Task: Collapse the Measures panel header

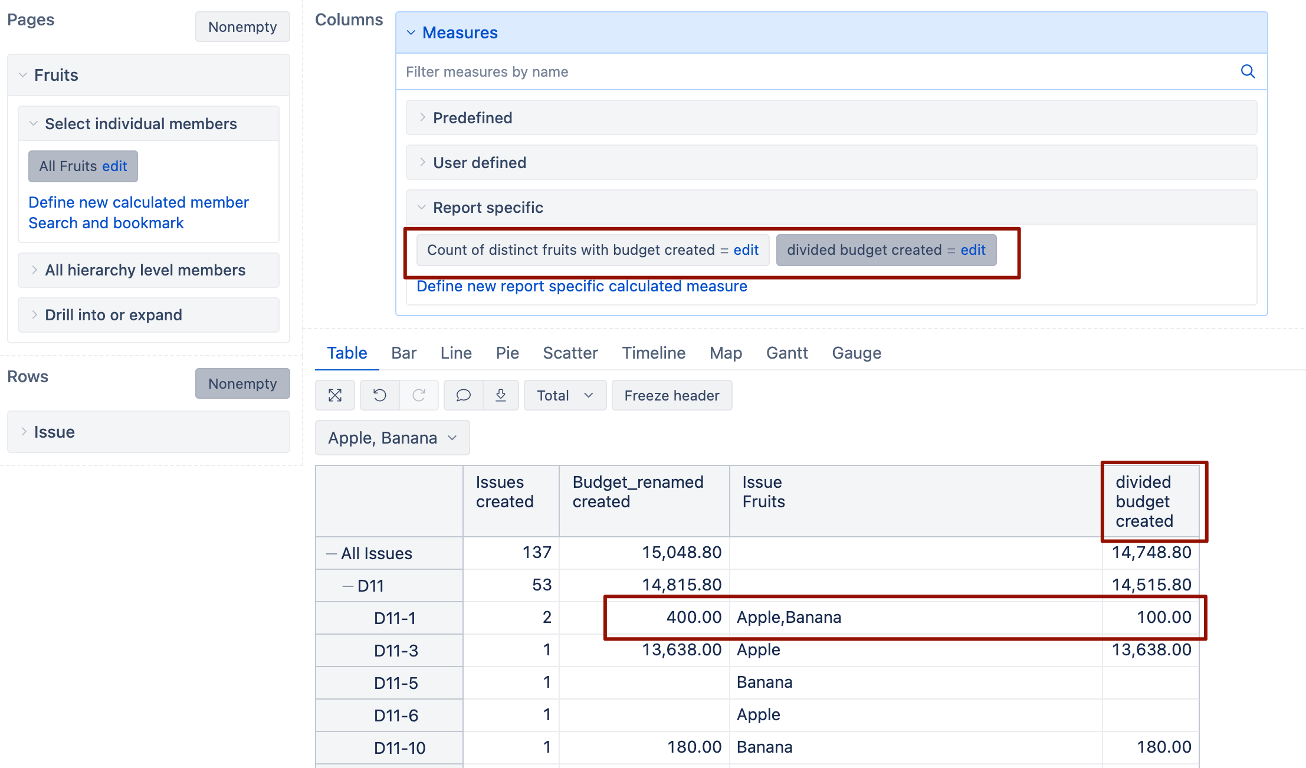Action: pos(832,32)
